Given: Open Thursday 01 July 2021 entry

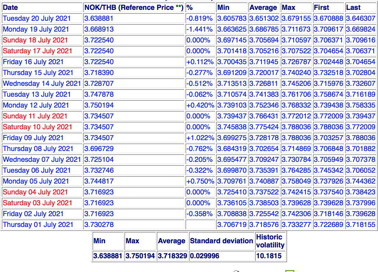Looking at the screenshot, I should coord(38,225).
